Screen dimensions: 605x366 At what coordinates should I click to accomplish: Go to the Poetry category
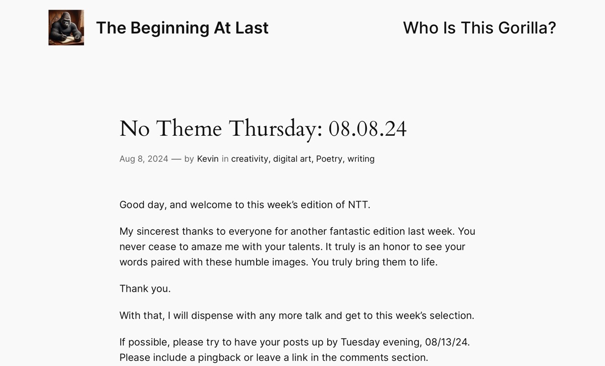(x=329, y=159)
